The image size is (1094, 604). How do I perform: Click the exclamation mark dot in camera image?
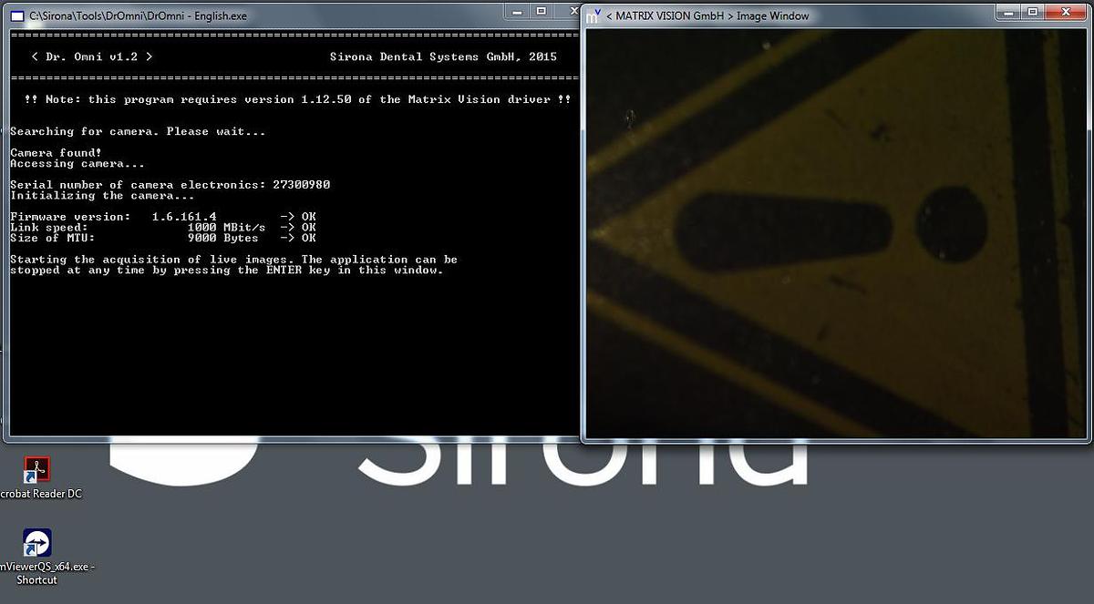(951, 223)
